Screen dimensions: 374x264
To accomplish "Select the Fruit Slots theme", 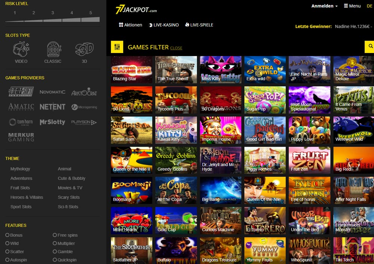I will point(20,188).
